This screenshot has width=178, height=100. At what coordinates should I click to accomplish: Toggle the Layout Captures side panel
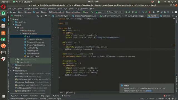point(8,69)
